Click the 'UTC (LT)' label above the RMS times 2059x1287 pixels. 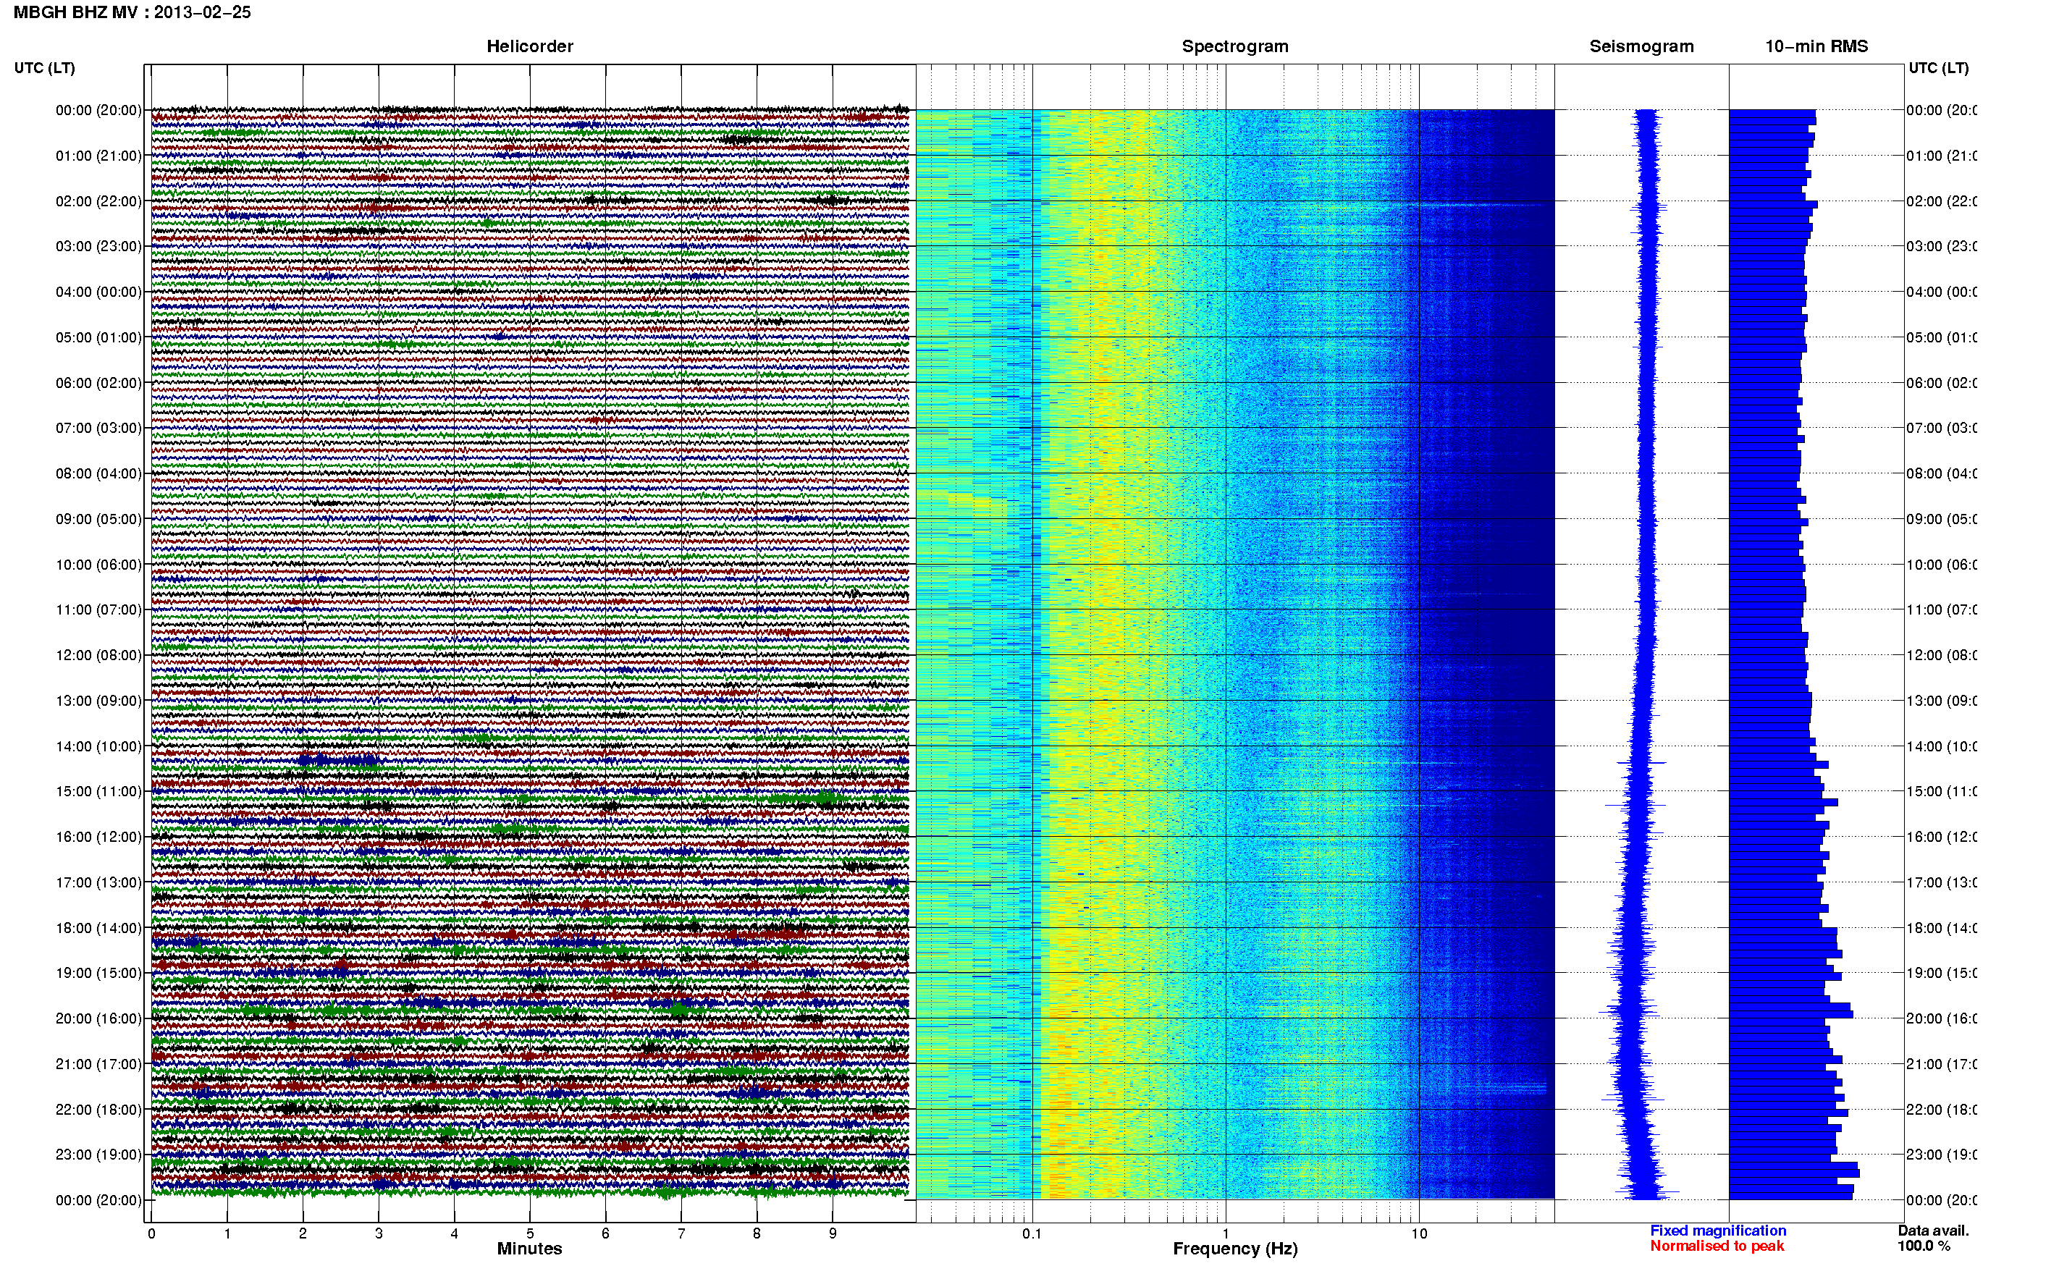(x=1938, y=68)
